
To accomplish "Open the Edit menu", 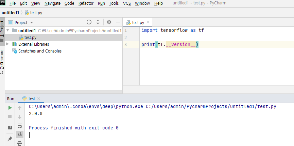I will point(23,3).
